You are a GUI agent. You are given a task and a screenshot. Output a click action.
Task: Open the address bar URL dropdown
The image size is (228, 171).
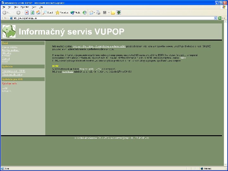(216, 18)
